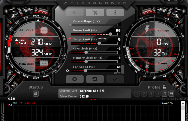Image resolution: width=188 pixels, height=121 pixels.
Task: Click the Fan Speed slider handle
Action: tap(85, 71)
